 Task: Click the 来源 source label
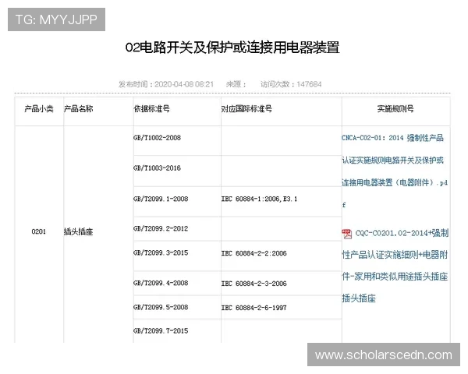pos(236,84)
